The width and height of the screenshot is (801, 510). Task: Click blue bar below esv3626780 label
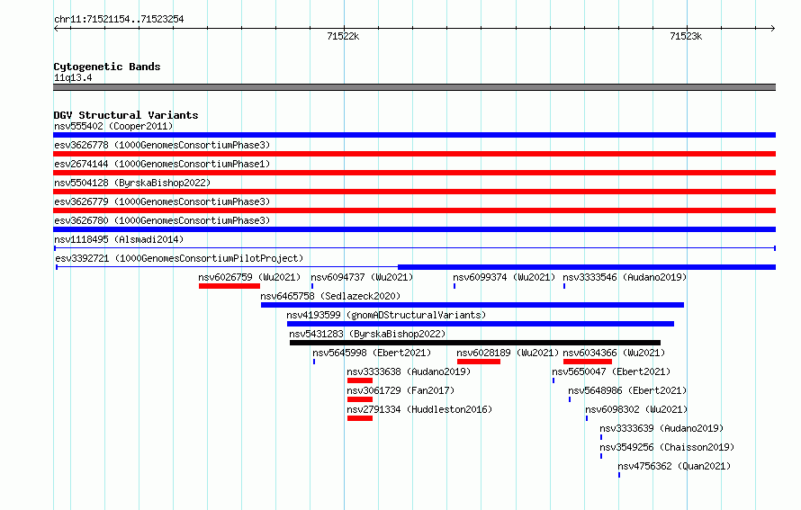point(414,229)
